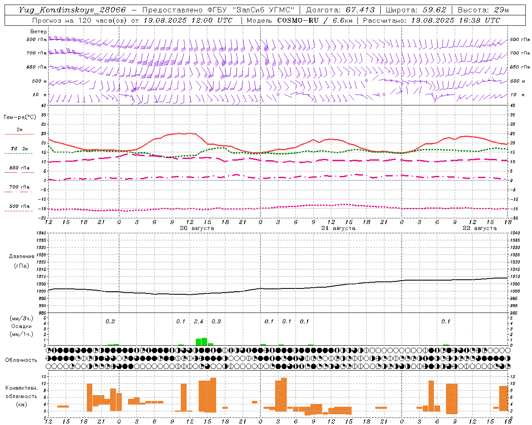Image resolution: width=532 pixels, height=425 pixels.
Task: Click the 500 гПа temperature legend entry
Action: [20, 206]
